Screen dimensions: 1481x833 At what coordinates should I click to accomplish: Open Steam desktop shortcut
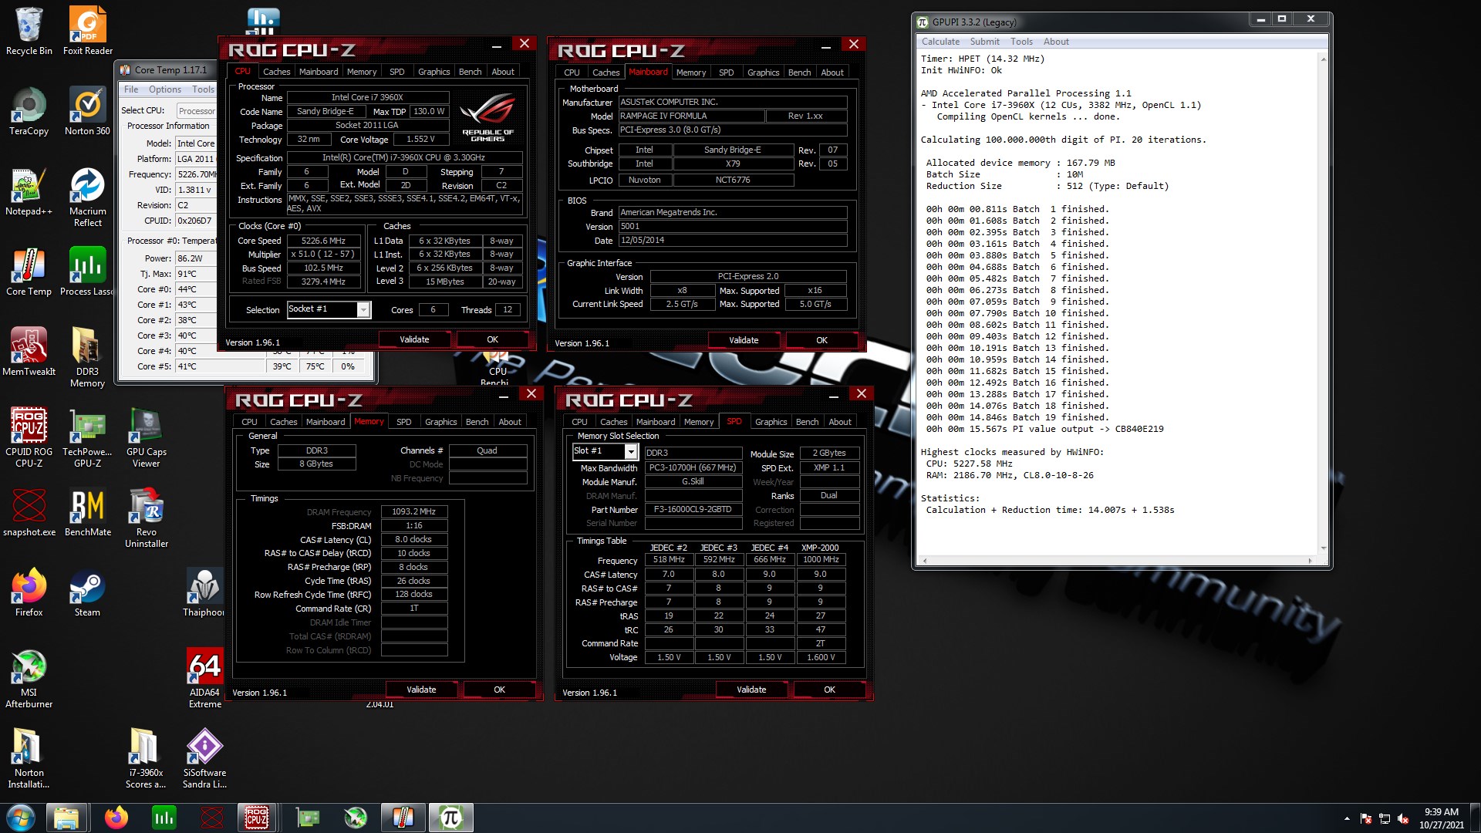pos(88,592)
